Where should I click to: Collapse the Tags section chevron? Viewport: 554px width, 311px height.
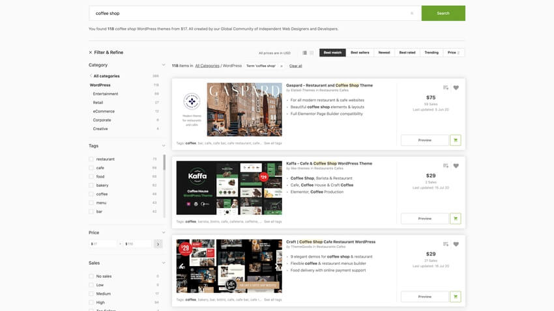(163, 146)
